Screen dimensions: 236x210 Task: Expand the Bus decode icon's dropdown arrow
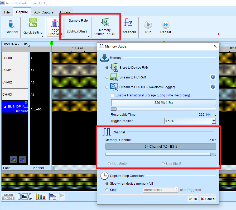pos(31,199)
